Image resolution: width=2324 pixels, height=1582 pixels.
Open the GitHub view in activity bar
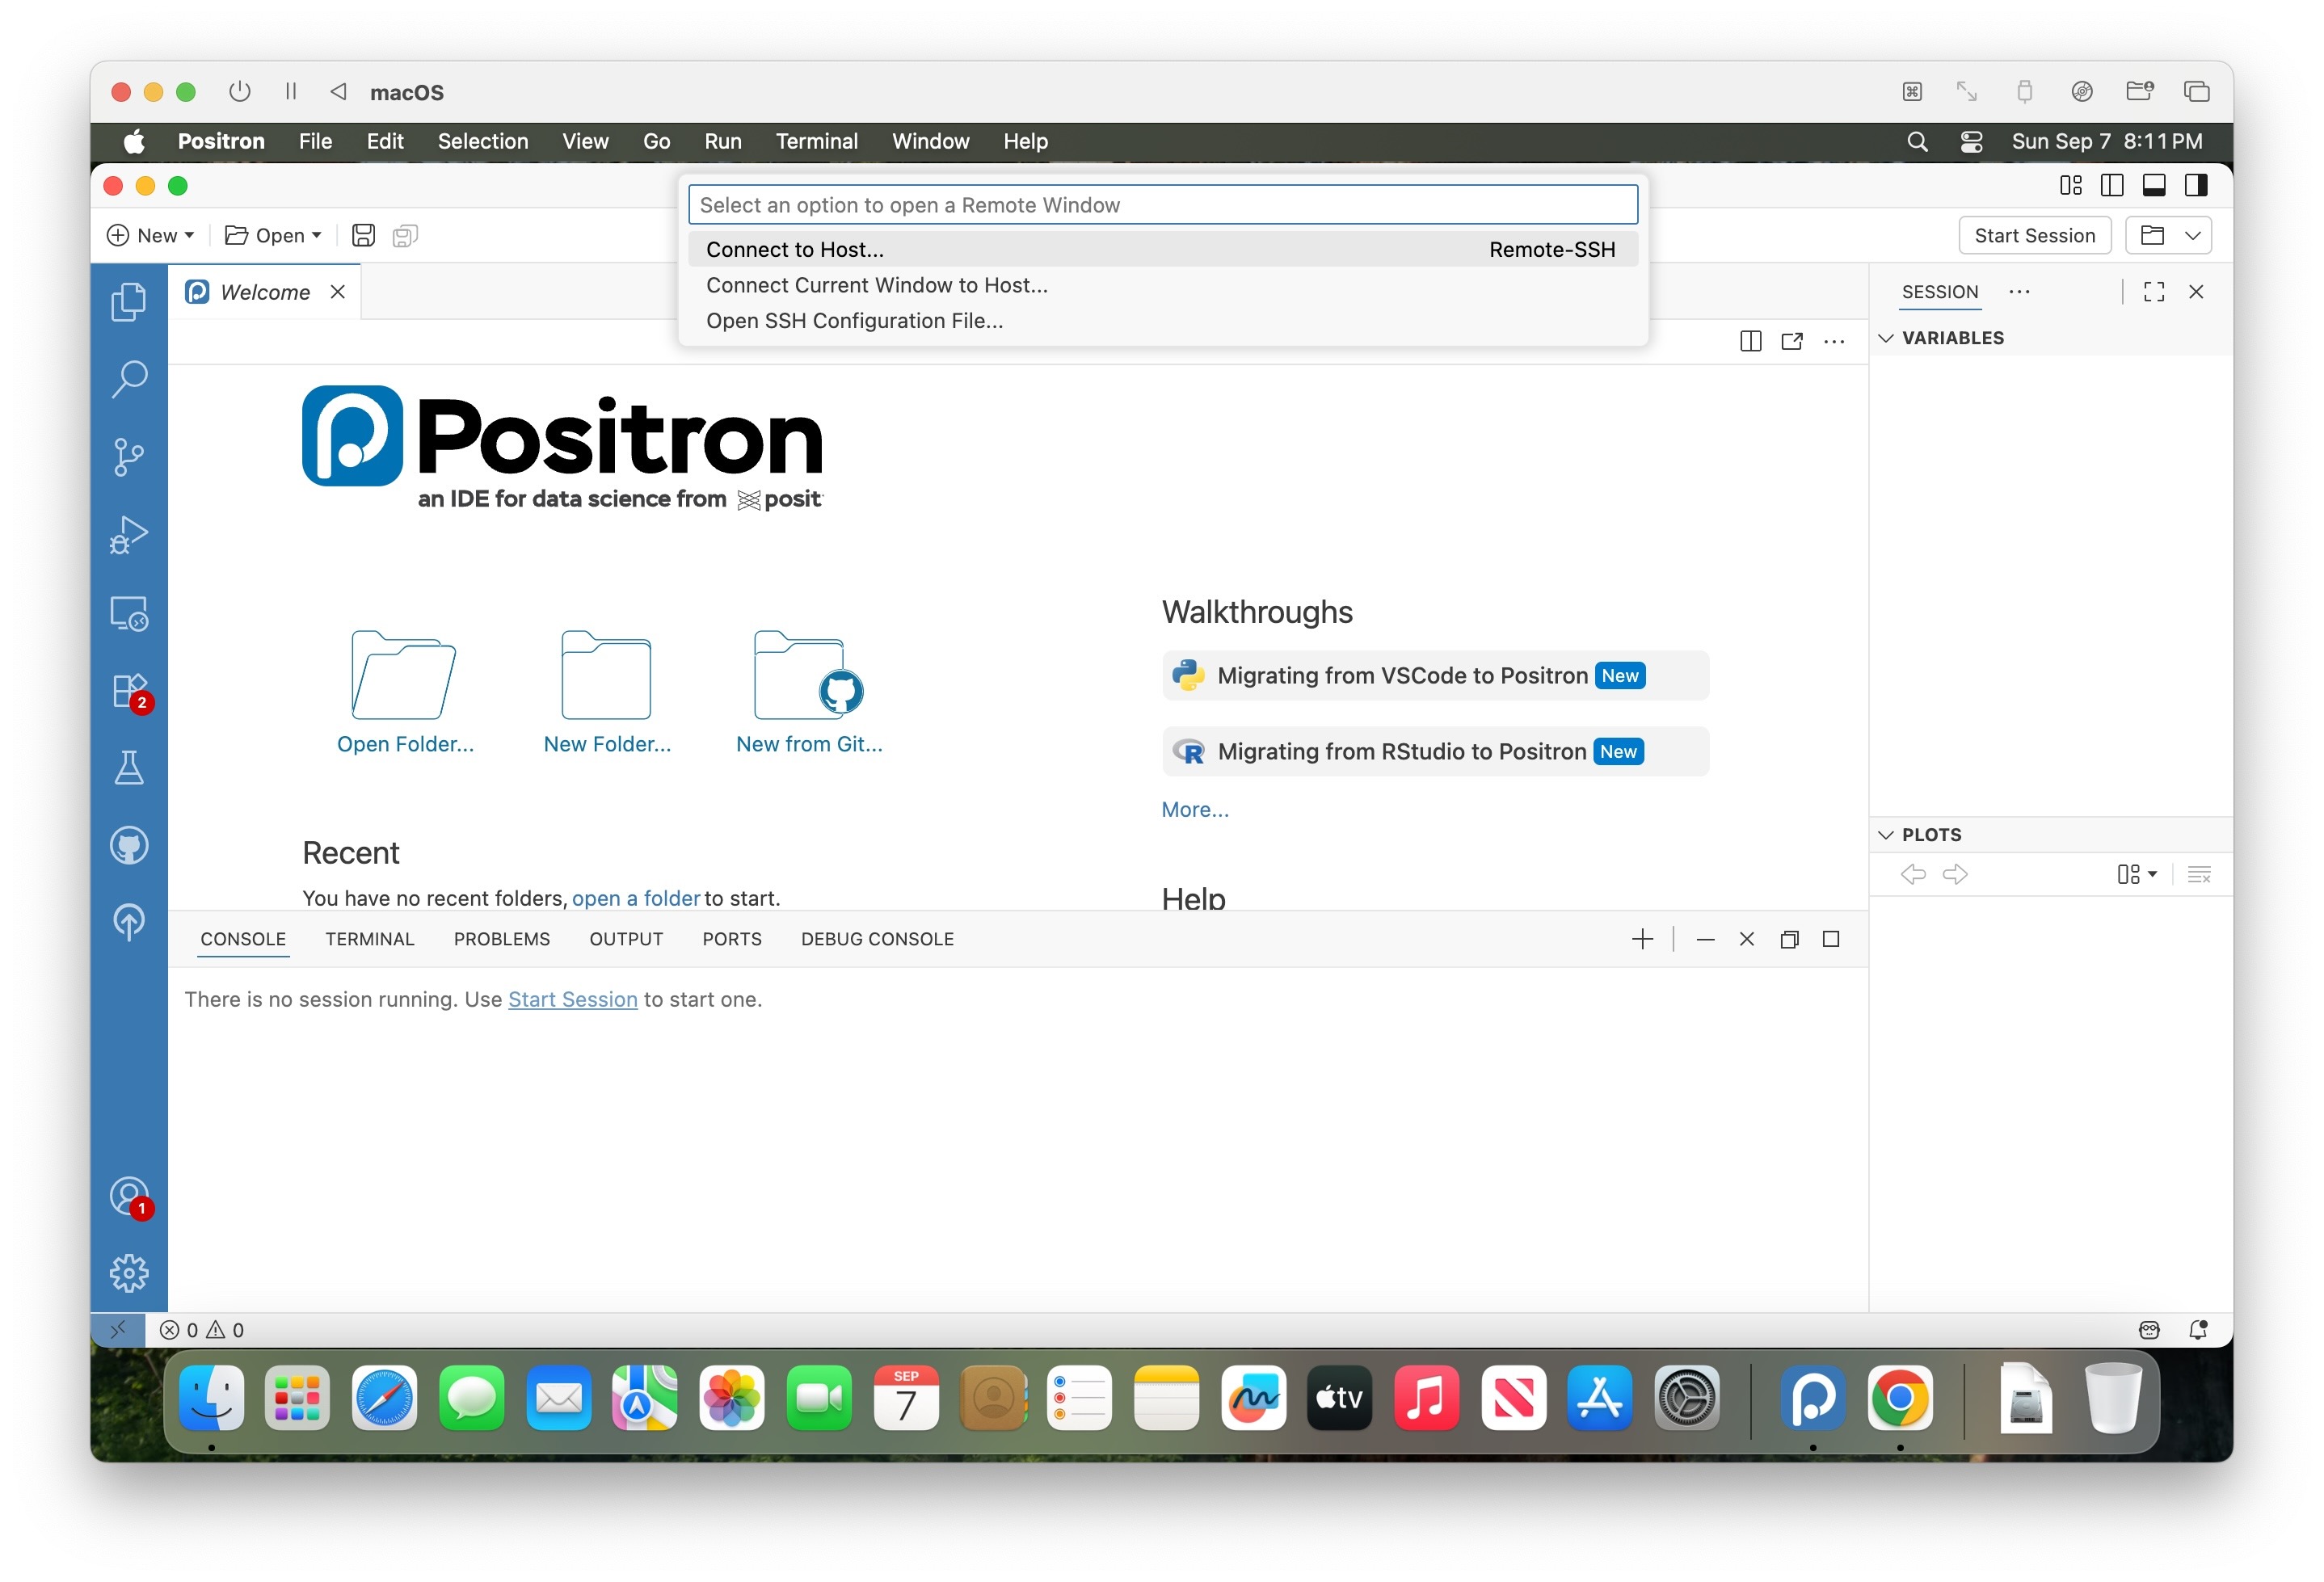pyautogui.click(x=128, y=845)
